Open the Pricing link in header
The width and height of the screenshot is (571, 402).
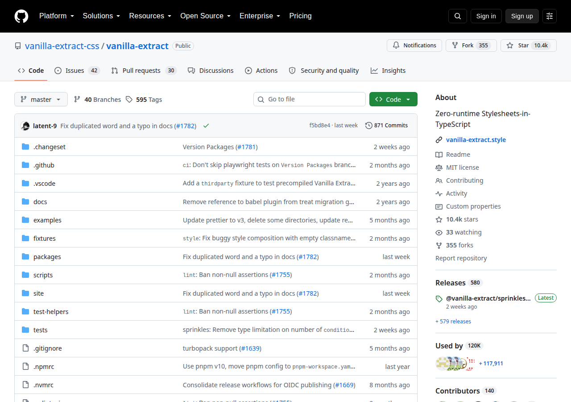pos(301,16)
